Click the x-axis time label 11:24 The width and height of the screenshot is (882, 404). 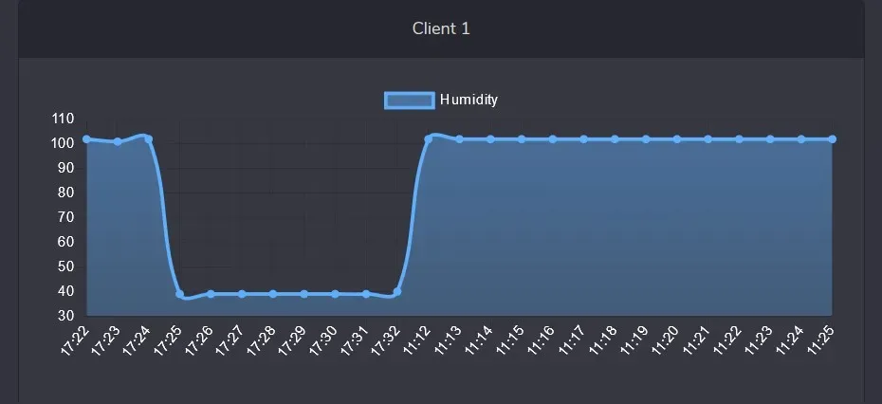[x=790, y=340]
